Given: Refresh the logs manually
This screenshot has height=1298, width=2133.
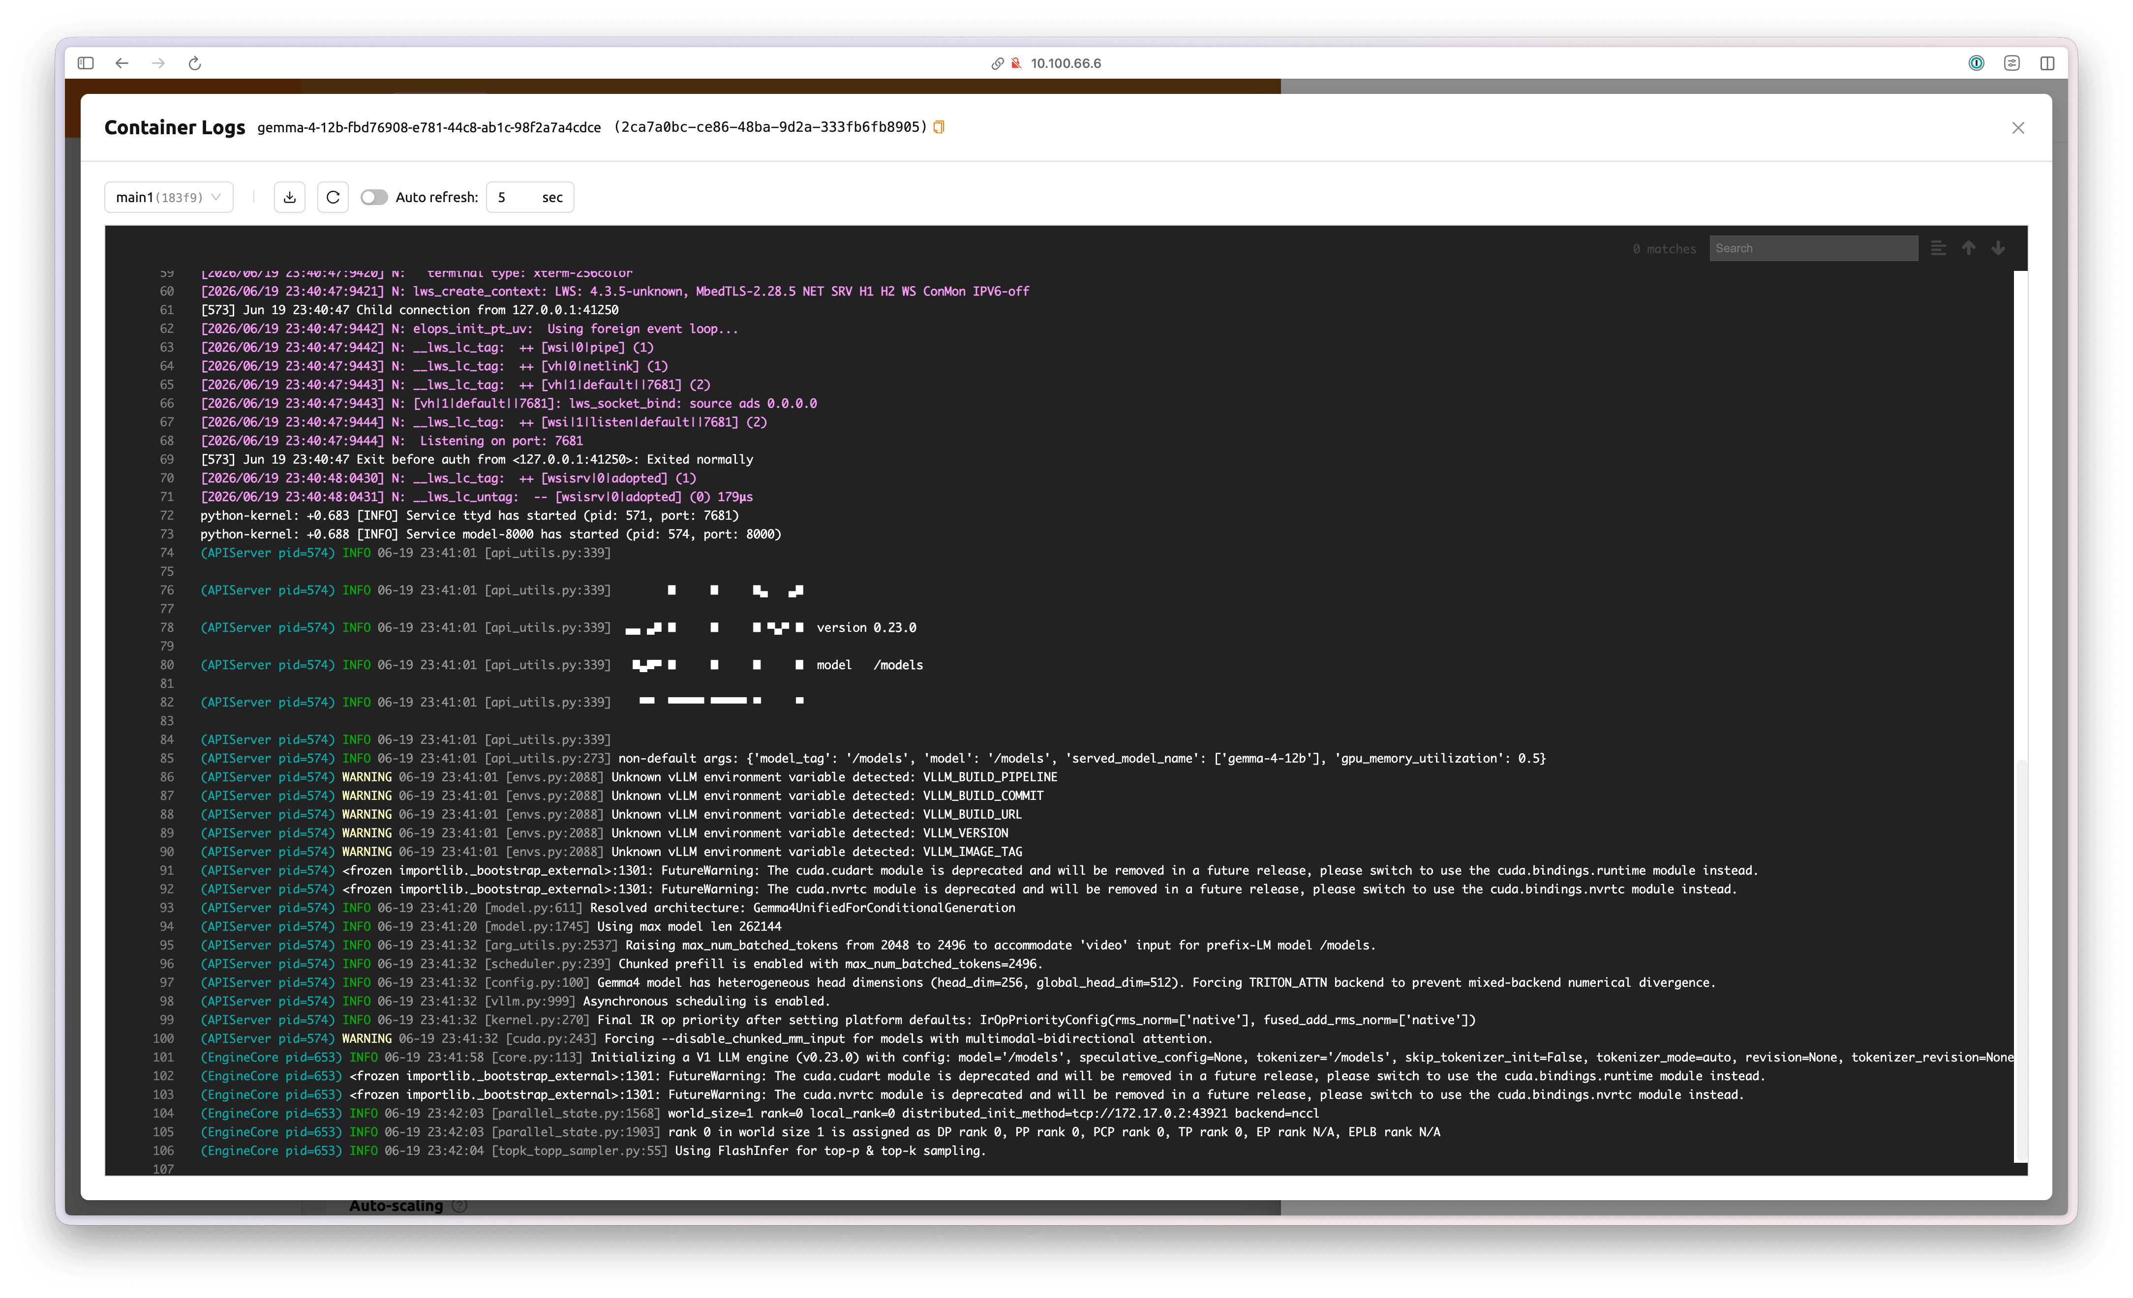Looking at the screenshot, I should point(334,197).
